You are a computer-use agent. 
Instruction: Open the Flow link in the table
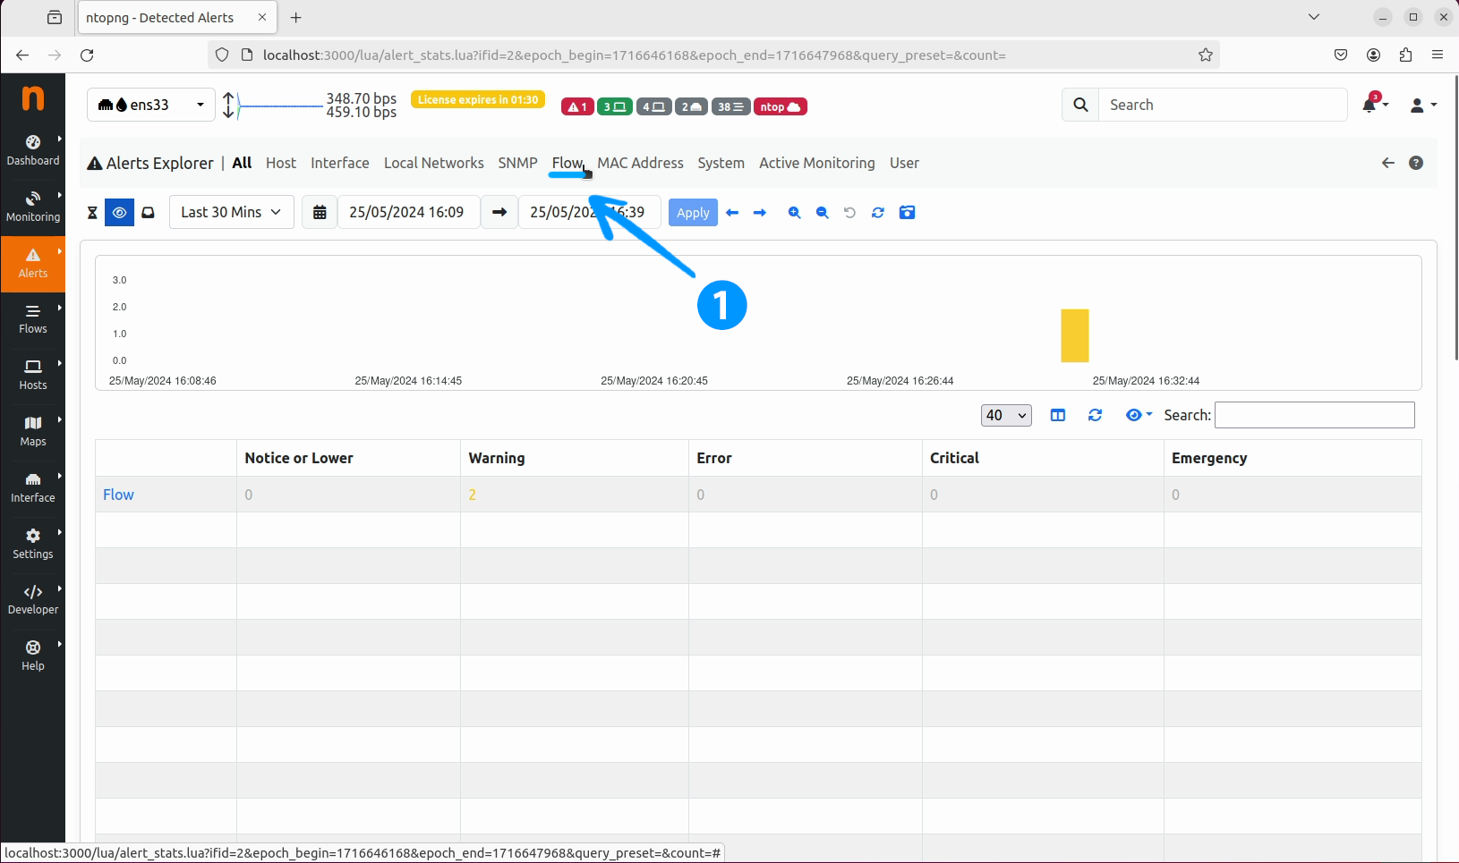click(118, 495)
